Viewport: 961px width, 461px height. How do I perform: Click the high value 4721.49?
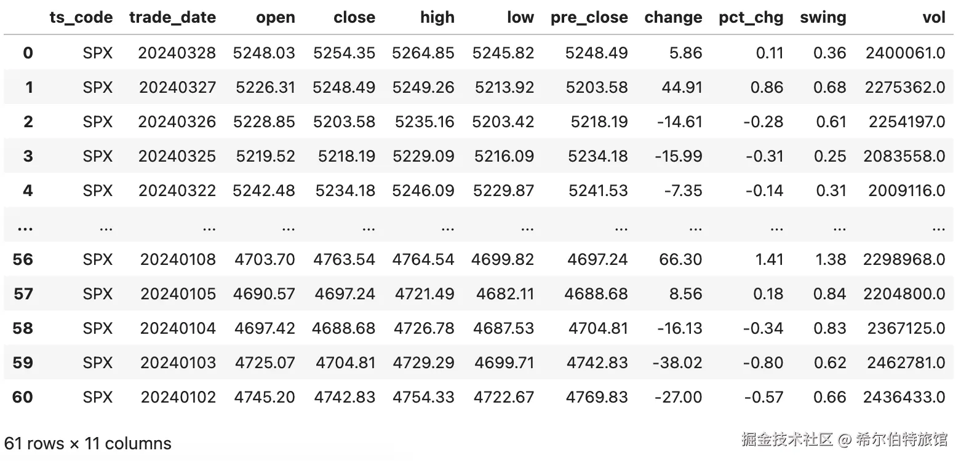[x=425, y=294]
